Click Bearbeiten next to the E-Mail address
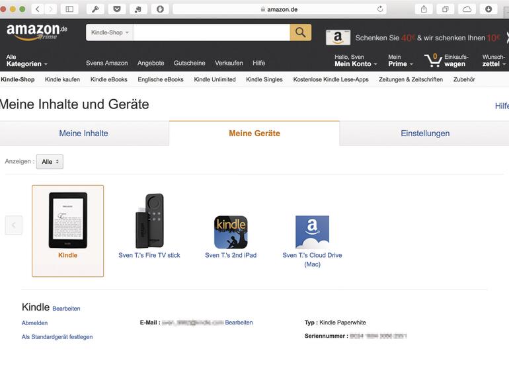This screenshot has height=382, width=509. [239, 323]
